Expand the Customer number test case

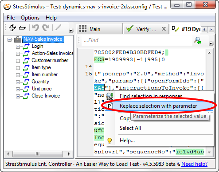[18, 61]
